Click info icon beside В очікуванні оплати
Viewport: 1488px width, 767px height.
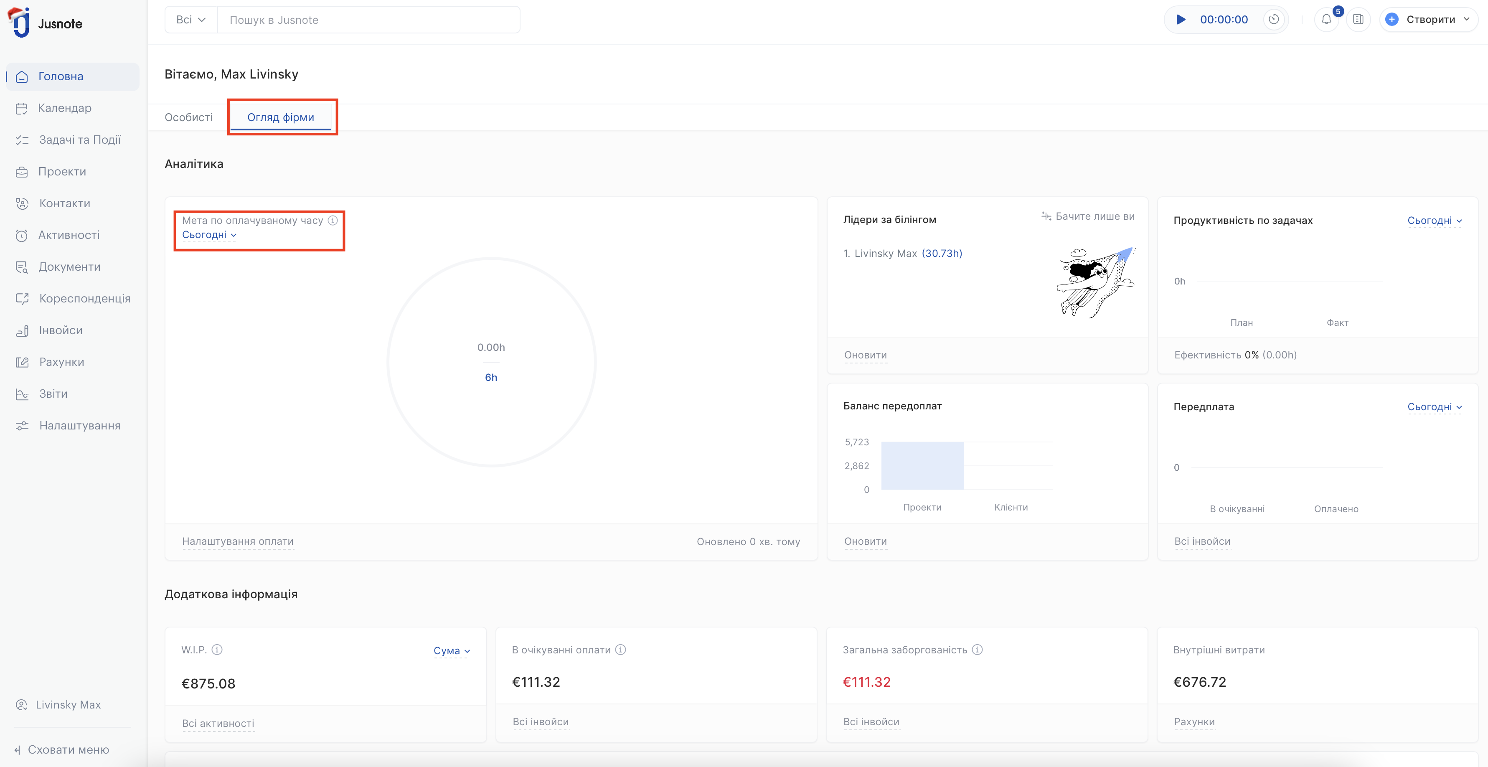click(x=620, y=650)
